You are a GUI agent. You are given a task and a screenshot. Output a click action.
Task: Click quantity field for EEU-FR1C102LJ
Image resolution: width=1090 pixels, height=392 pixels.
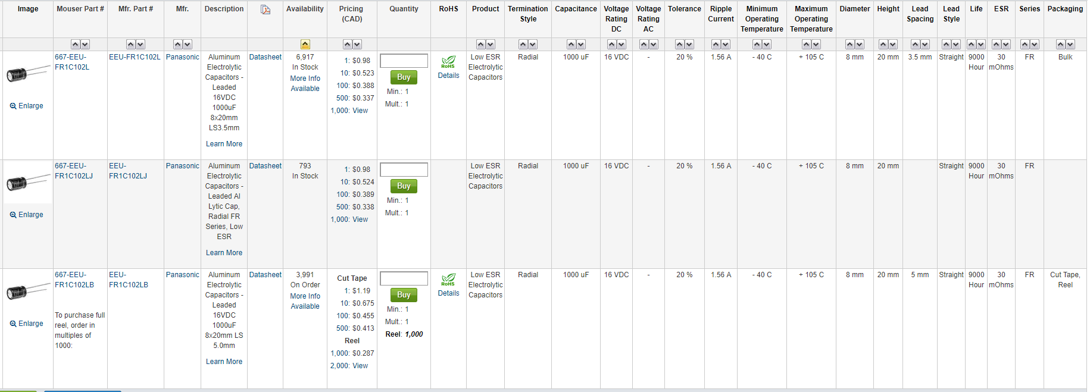pos(404,170)
